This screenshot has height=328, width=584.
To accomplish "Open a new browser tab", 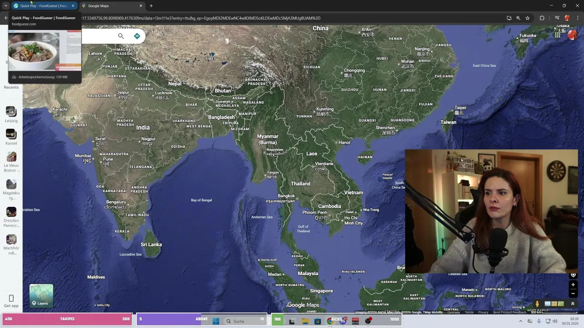I will click(x=151, y=6).
